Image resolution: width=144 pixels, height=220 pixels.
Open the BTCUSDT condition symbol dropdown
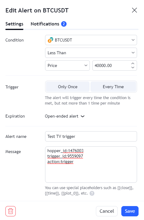click(91, 40)
